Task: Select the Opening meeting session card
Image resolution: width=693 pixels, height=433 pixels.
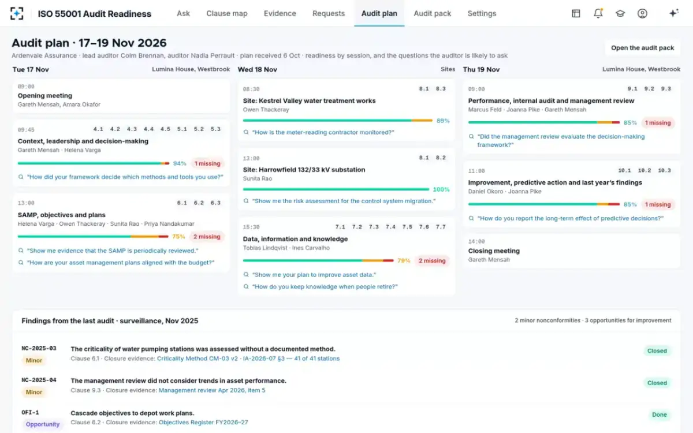Action: (x=121, y=96)
